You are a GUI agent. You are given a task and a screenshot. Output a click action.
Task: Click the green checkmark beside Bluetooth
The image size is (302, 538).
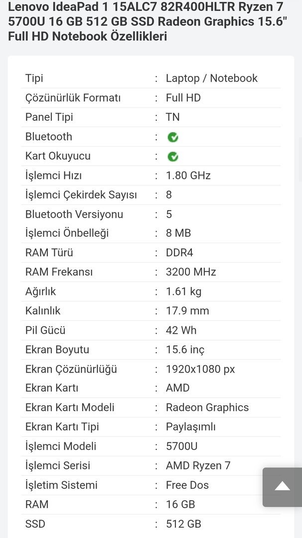[173, 137]
